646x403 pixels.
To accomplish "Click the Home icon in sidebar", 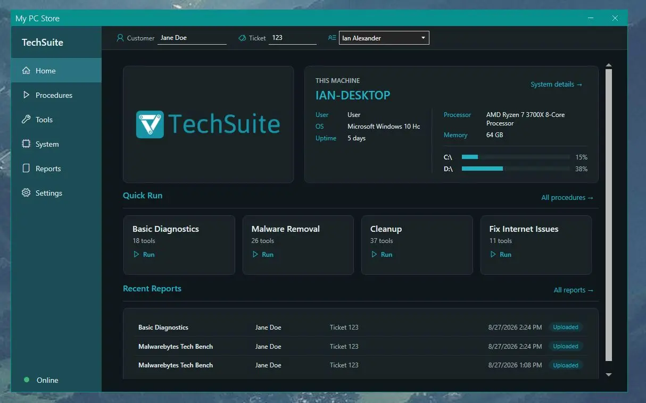I will 26,71.
